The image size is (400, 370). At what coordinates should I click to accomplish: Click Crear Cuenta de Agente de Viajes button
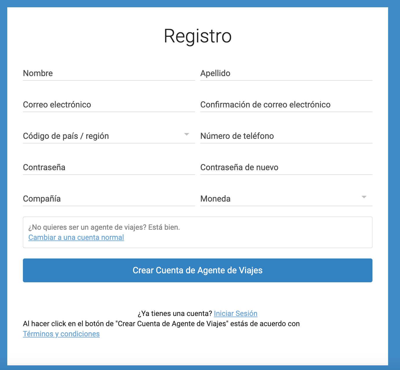(x=198, y=270)
